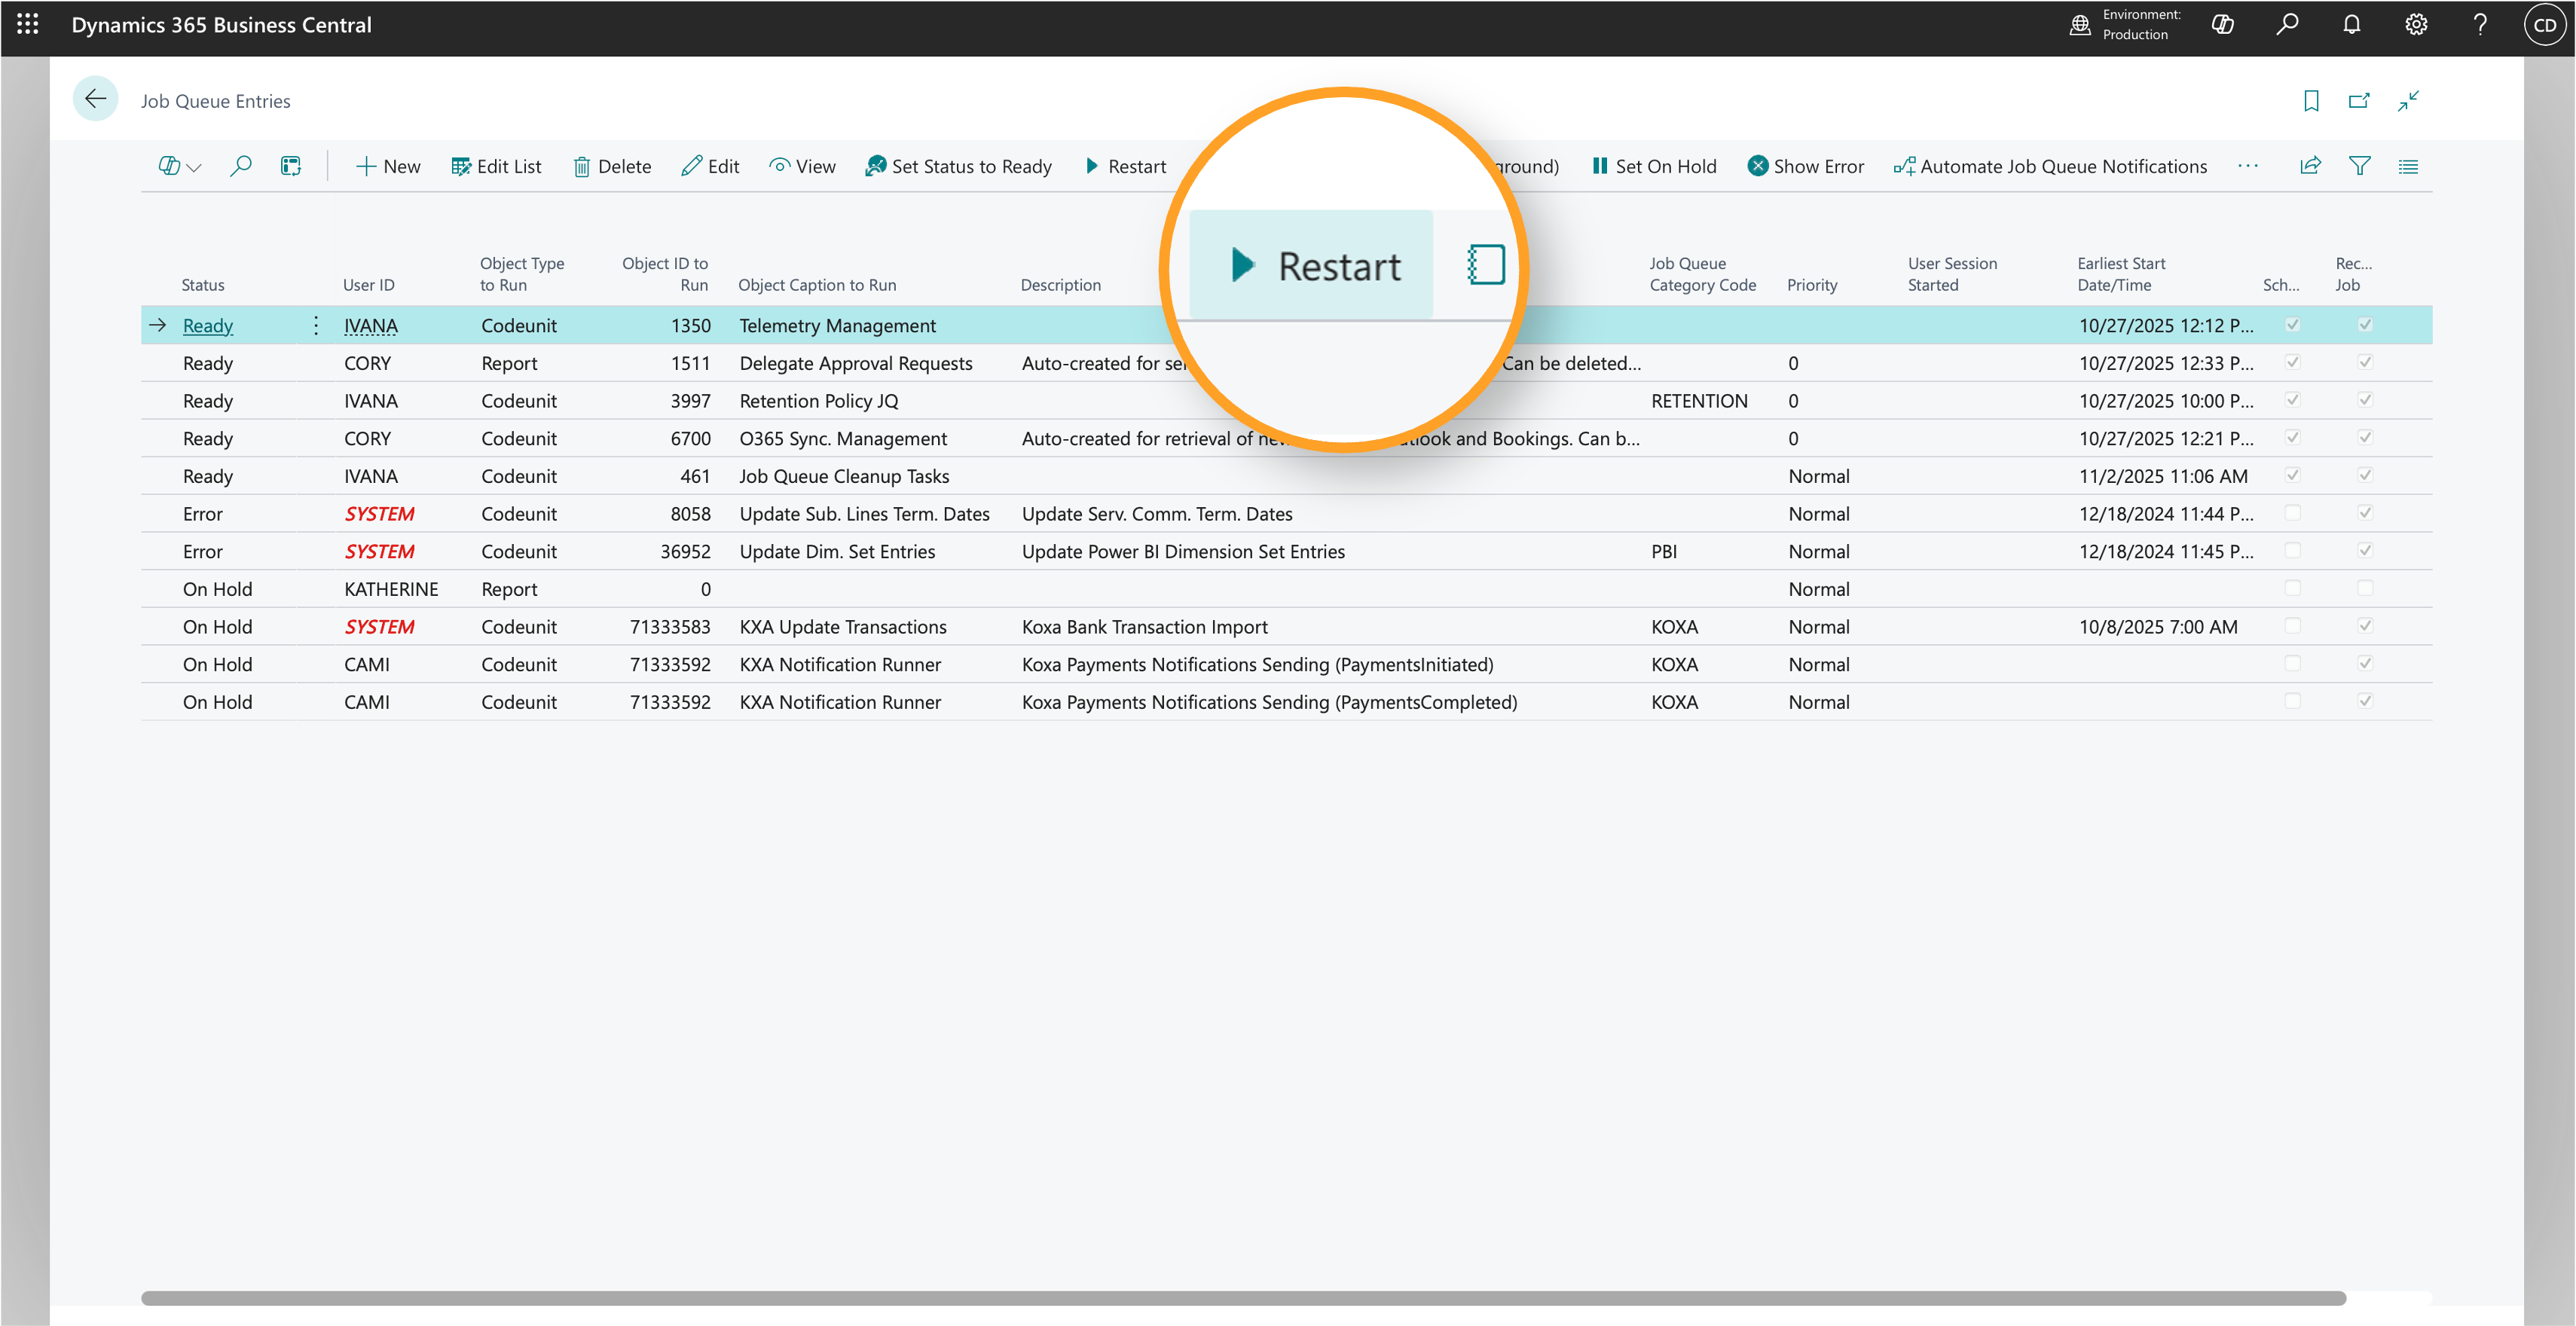
Task: Open notifications bell
Action: click(2352, 25)
